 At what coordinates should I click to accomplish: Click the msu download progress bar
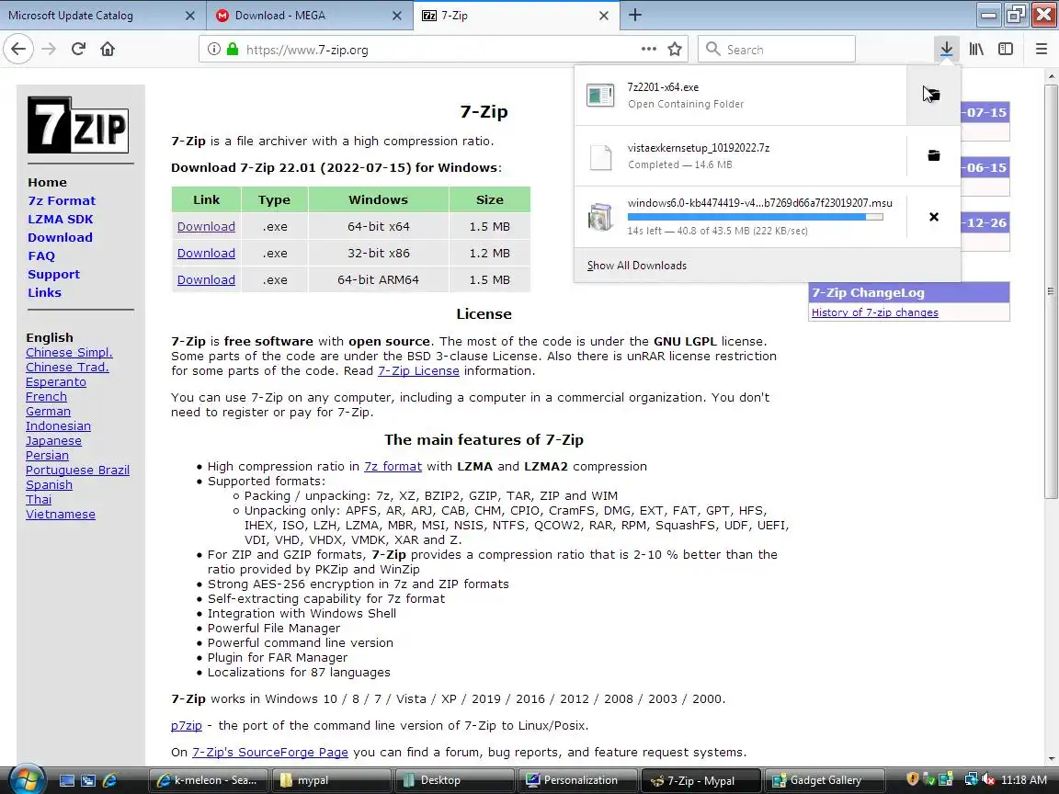pyautogui.click(x=755, y=217)
